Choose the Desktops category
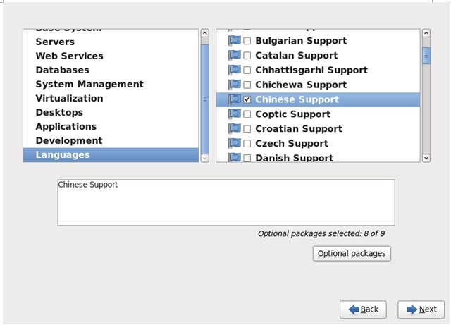 [x=111, y=113]
